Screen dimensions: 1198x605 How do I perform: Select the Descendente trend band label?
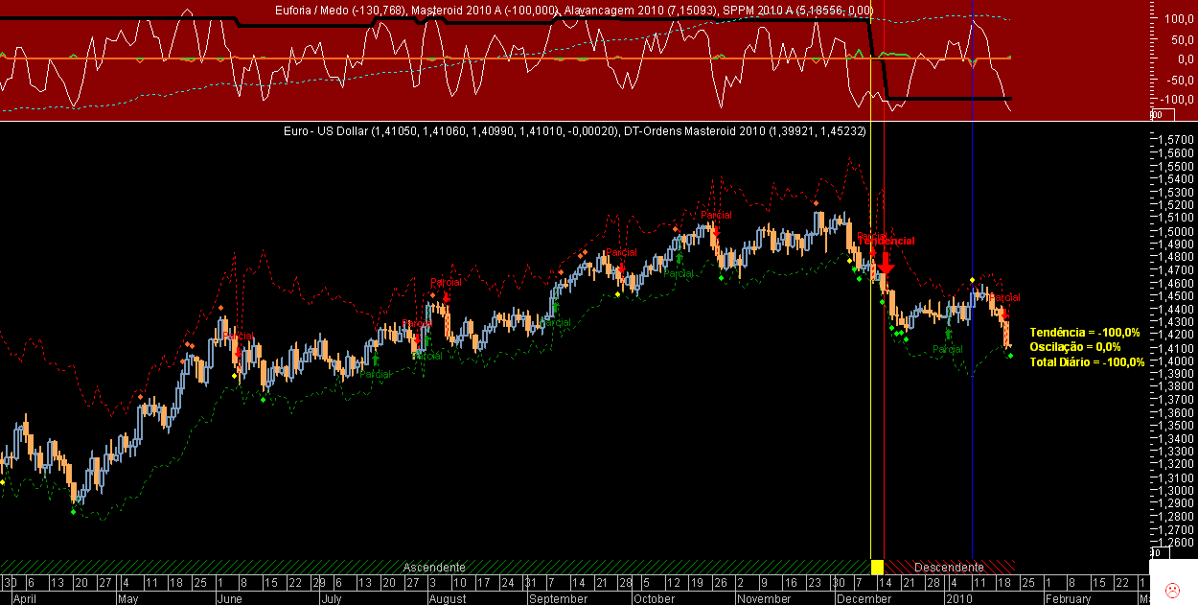tap(948, 567)
